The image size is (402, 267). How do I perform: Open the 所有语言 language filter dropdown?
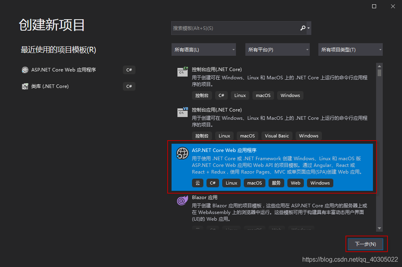[204, 49]
